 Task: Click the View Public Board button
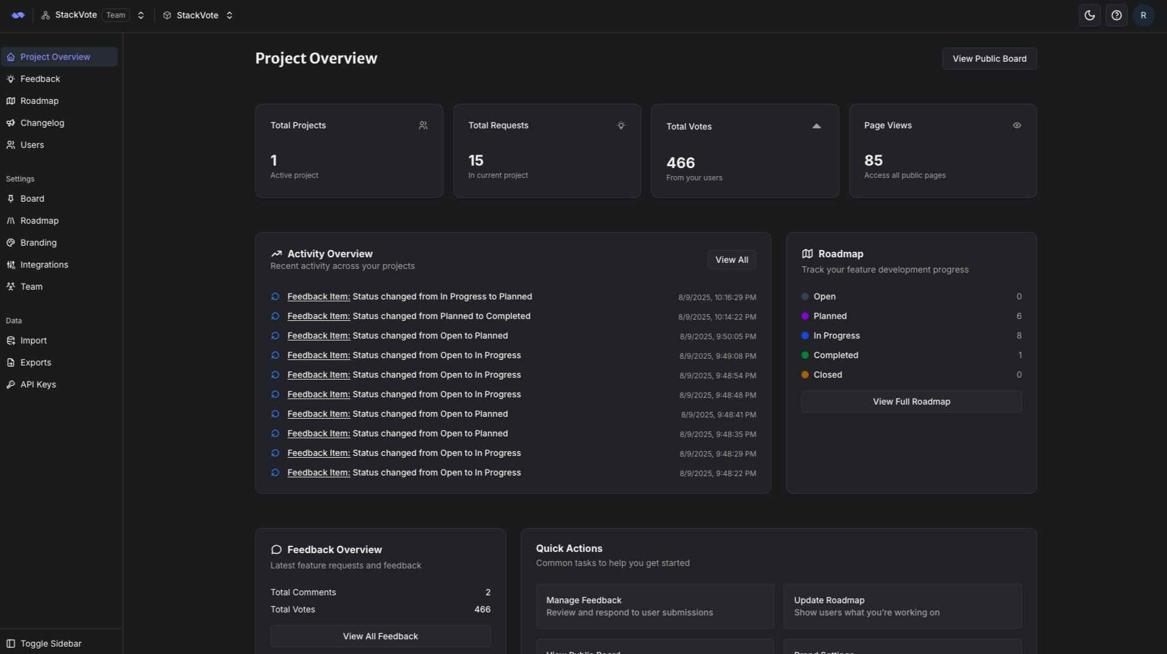[989, 59]
